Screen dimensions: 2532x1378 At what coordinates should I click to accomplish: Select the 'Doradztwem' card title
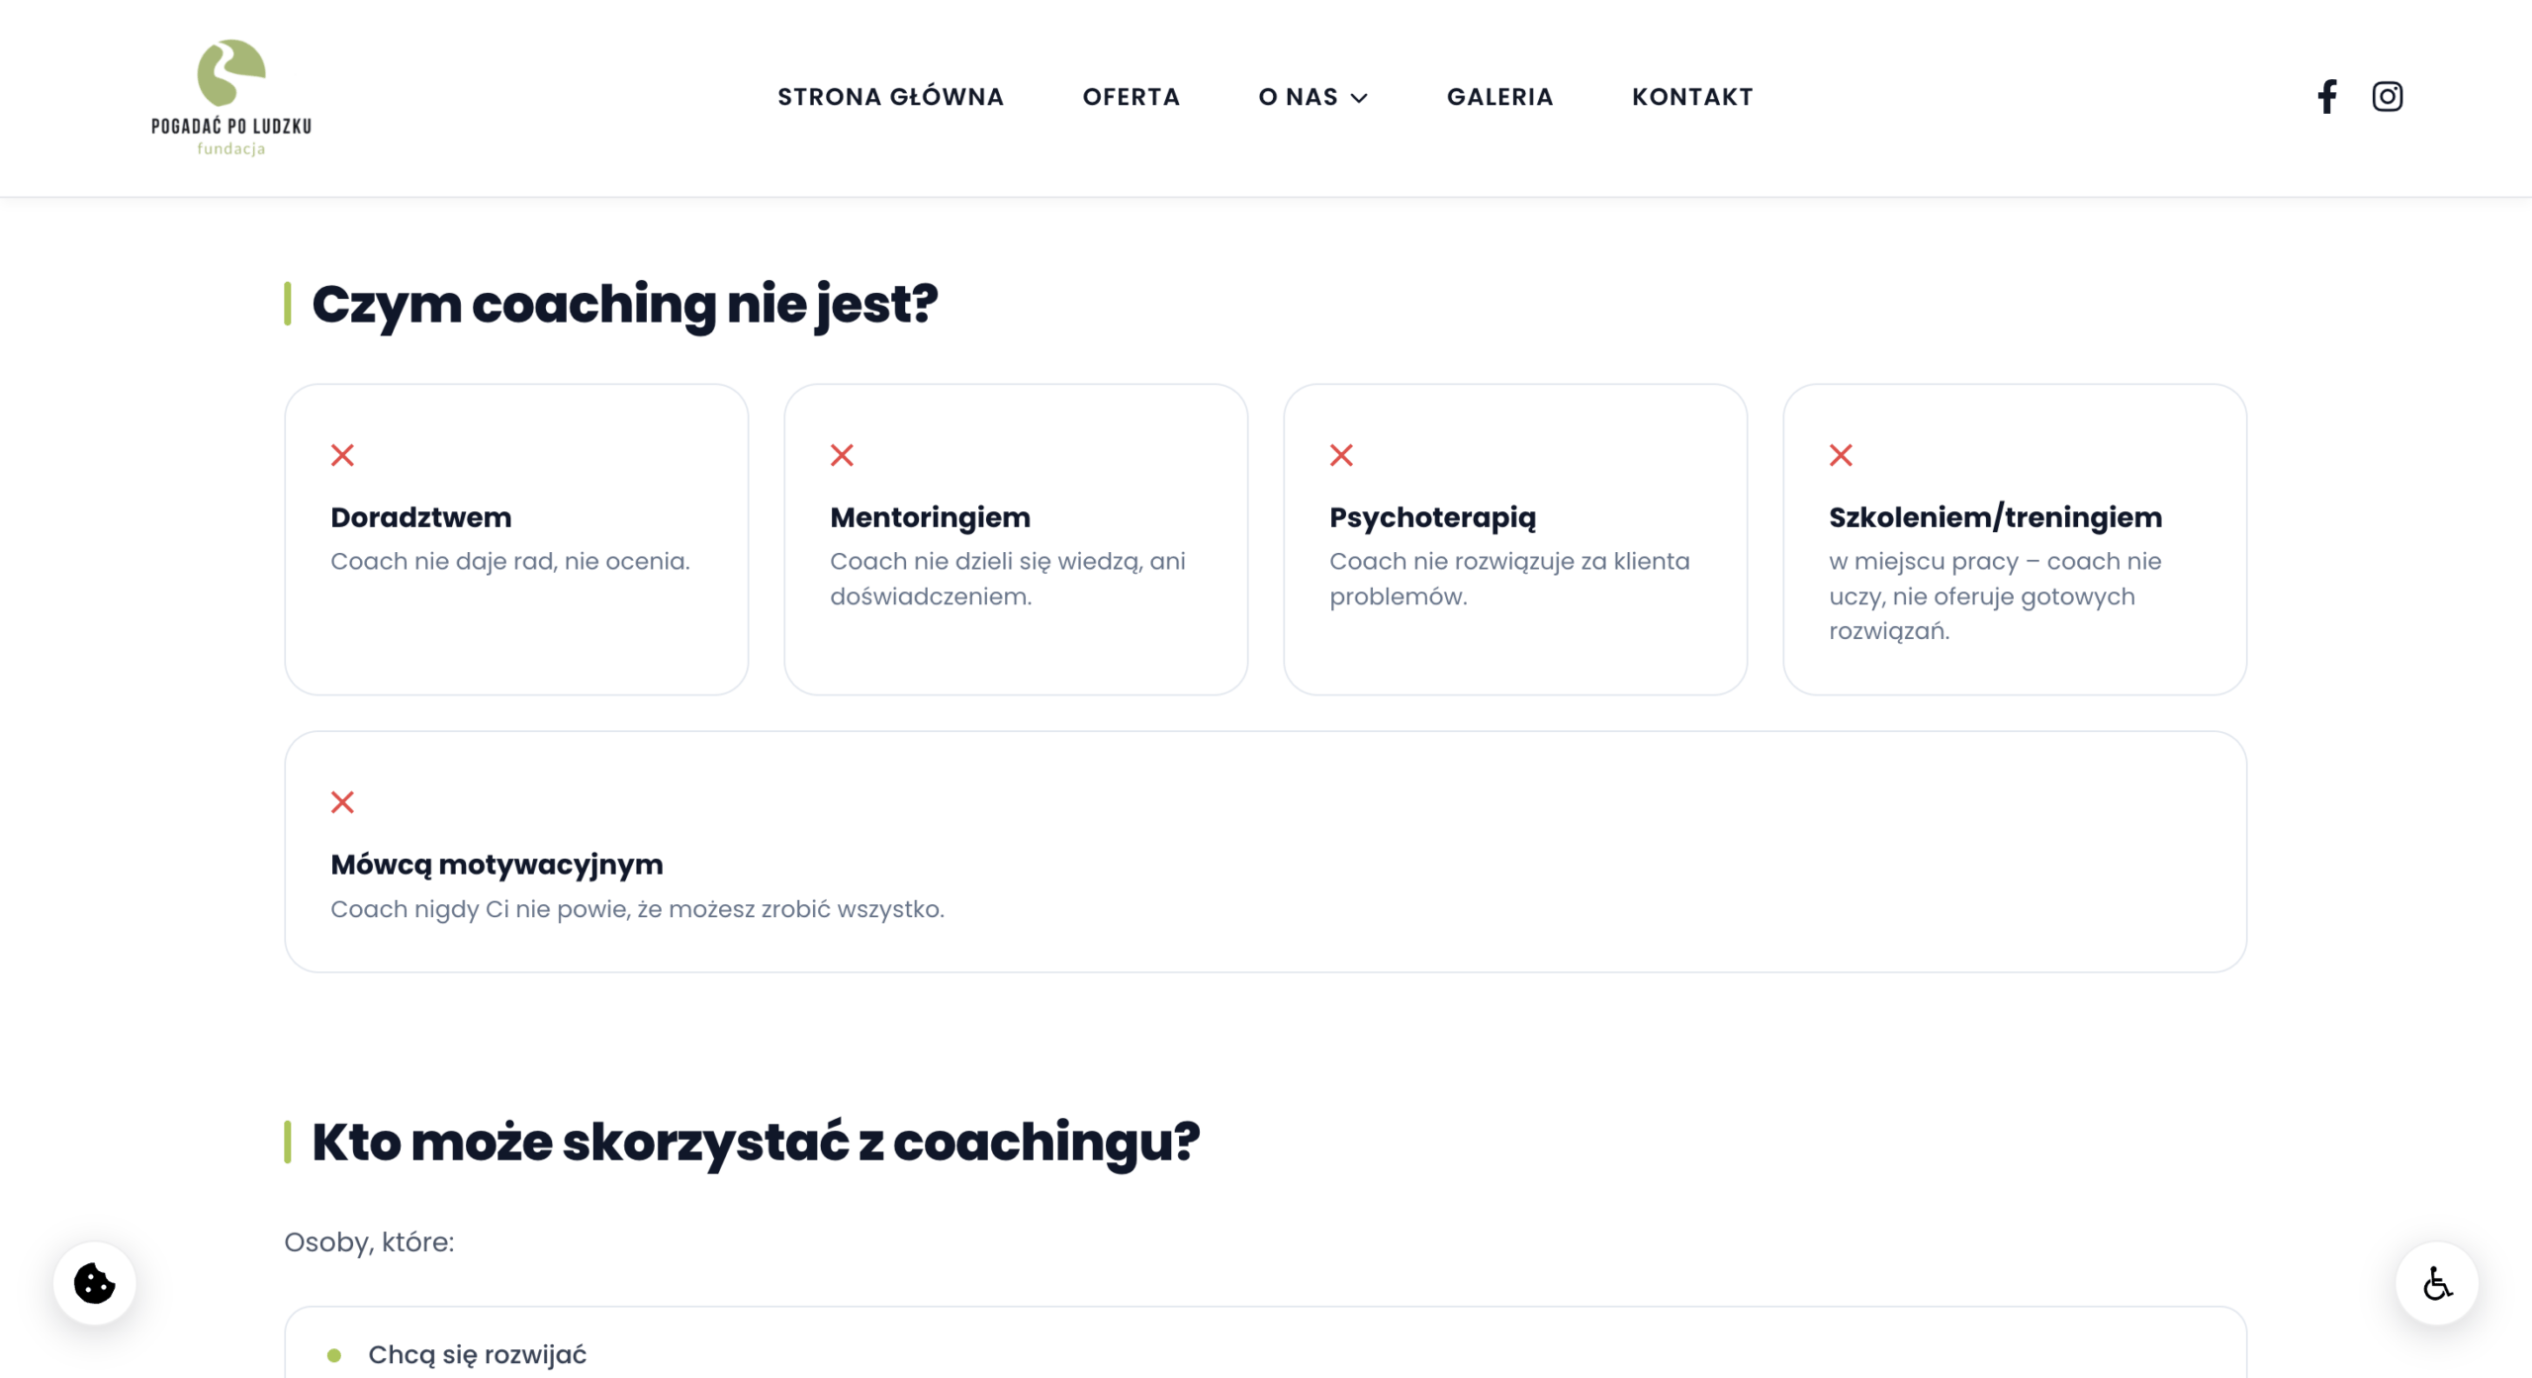pyautogui.click(x=421, y=517)
